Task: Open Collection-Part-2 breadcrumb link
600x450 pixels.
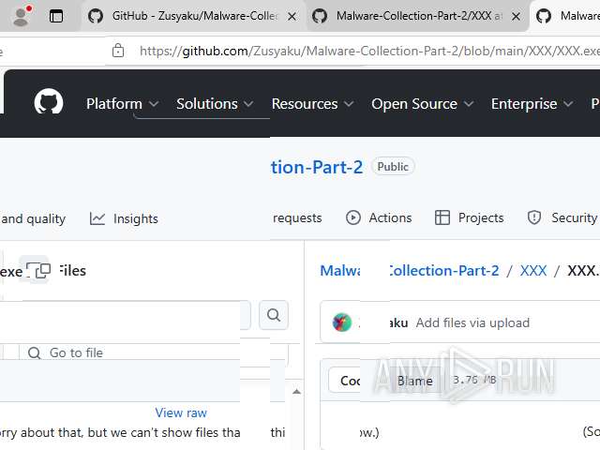Action: [443, 271]
